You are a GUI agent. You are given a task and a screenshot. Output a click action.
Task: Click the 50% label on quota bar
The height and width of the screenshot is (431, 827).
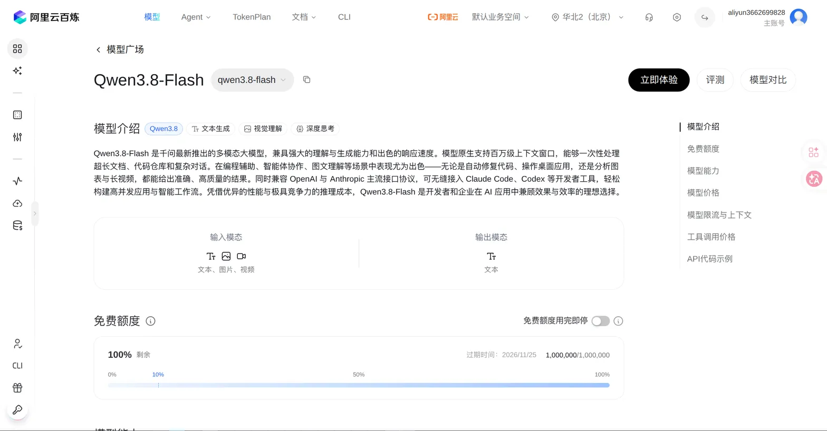pyautogui.click(x=359, y=375)
